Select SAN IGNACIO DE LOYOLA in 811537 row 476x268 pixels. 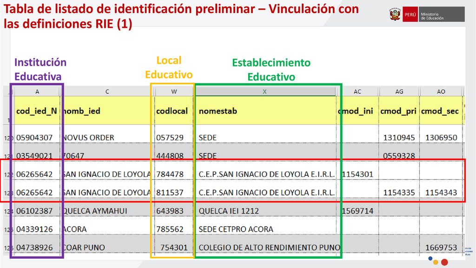[x=107, y=189]
